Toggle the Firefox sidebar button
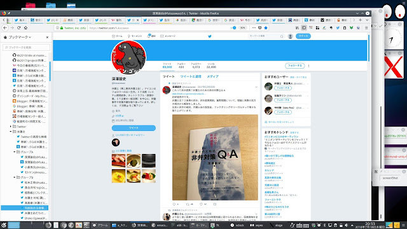The width and height of the screenshot is (407, 229). tap(304, 28)
